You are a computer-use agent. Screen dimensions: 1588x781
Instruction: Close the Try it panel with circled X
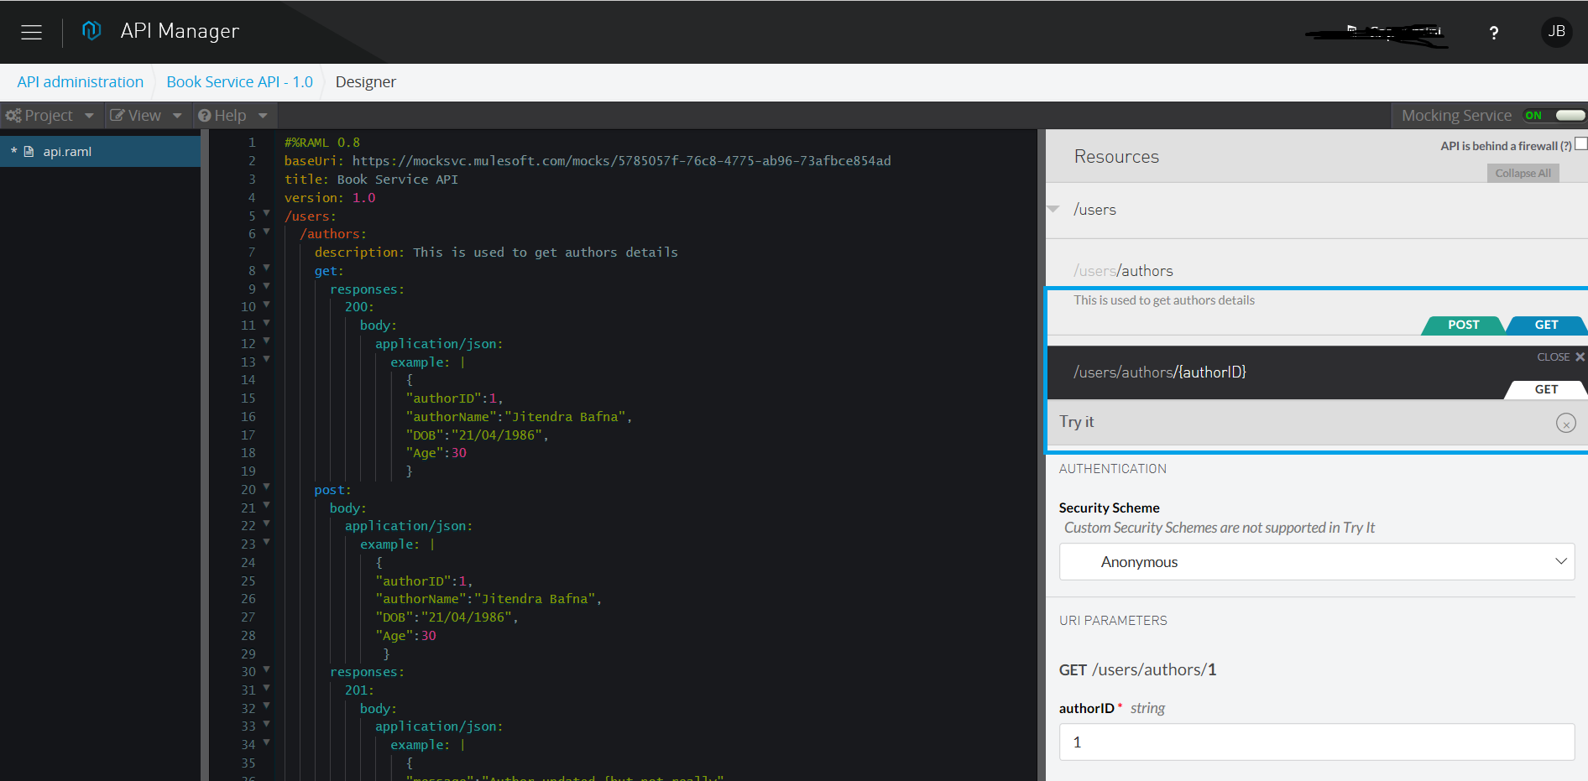1565,423
